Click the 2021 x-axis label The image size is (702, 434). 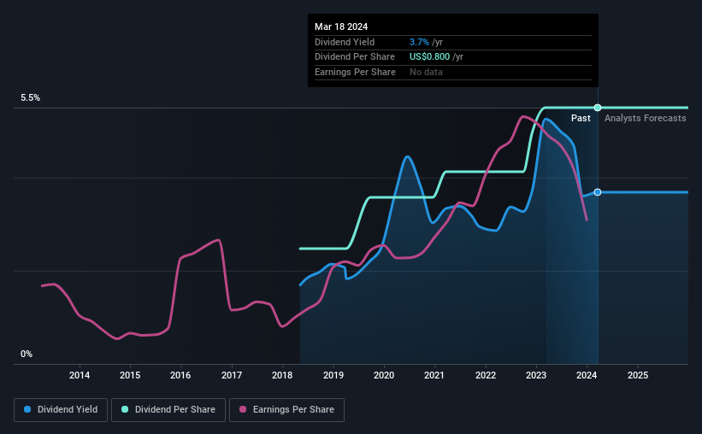point(434,375)
